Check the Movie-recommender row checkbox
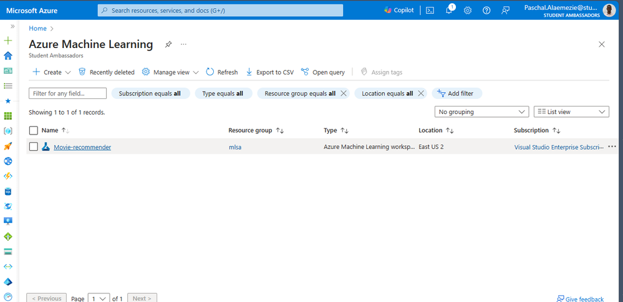623x302 pixels. click(x=34, y=147)
